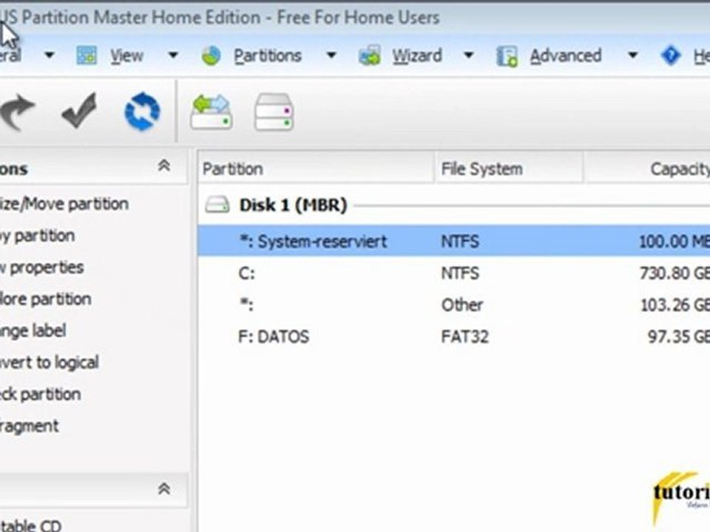Expand dropdown arrow next to General
The height and width of the screenshot is (532, 710).
50,55
